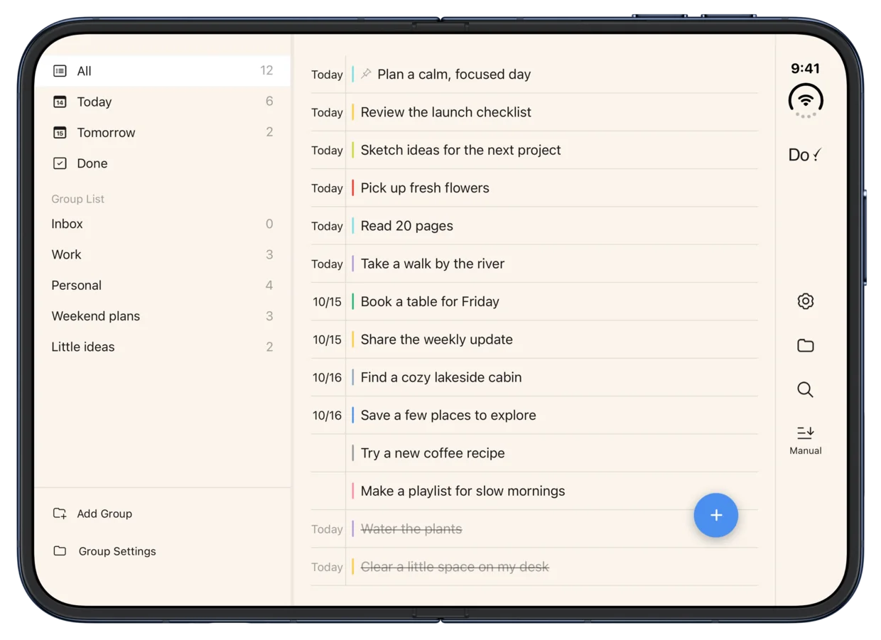The height and width of the screenshot is (640, 881).
Task: Open the Work group
Action: click(163, 254)
